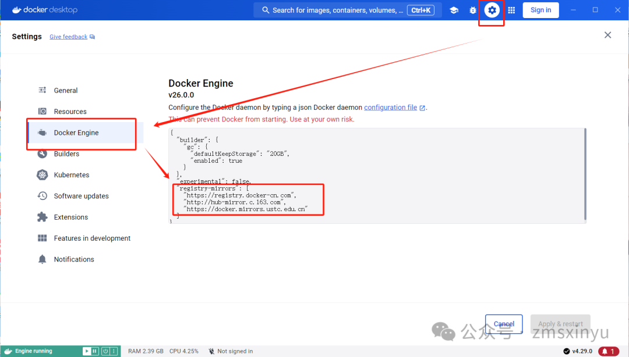Click the whale icon beside Engine running
The width and height of the screenshot is (629, 357).
coord(8,351)
